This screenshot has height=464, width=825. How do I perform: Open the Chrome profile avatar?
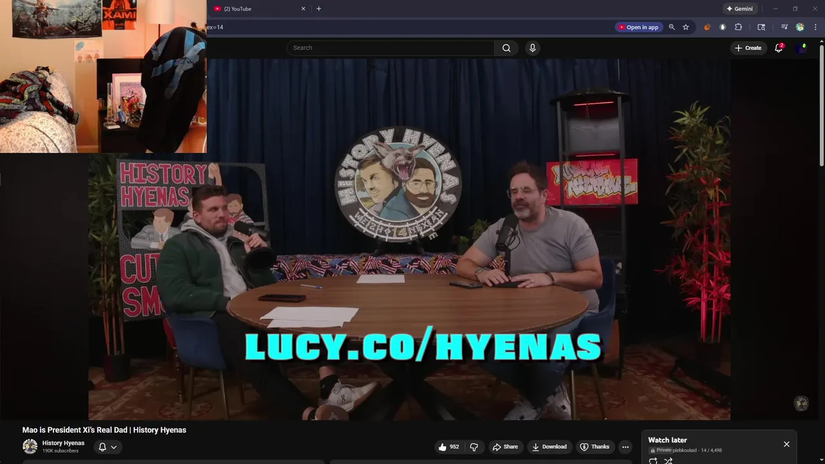800,27
